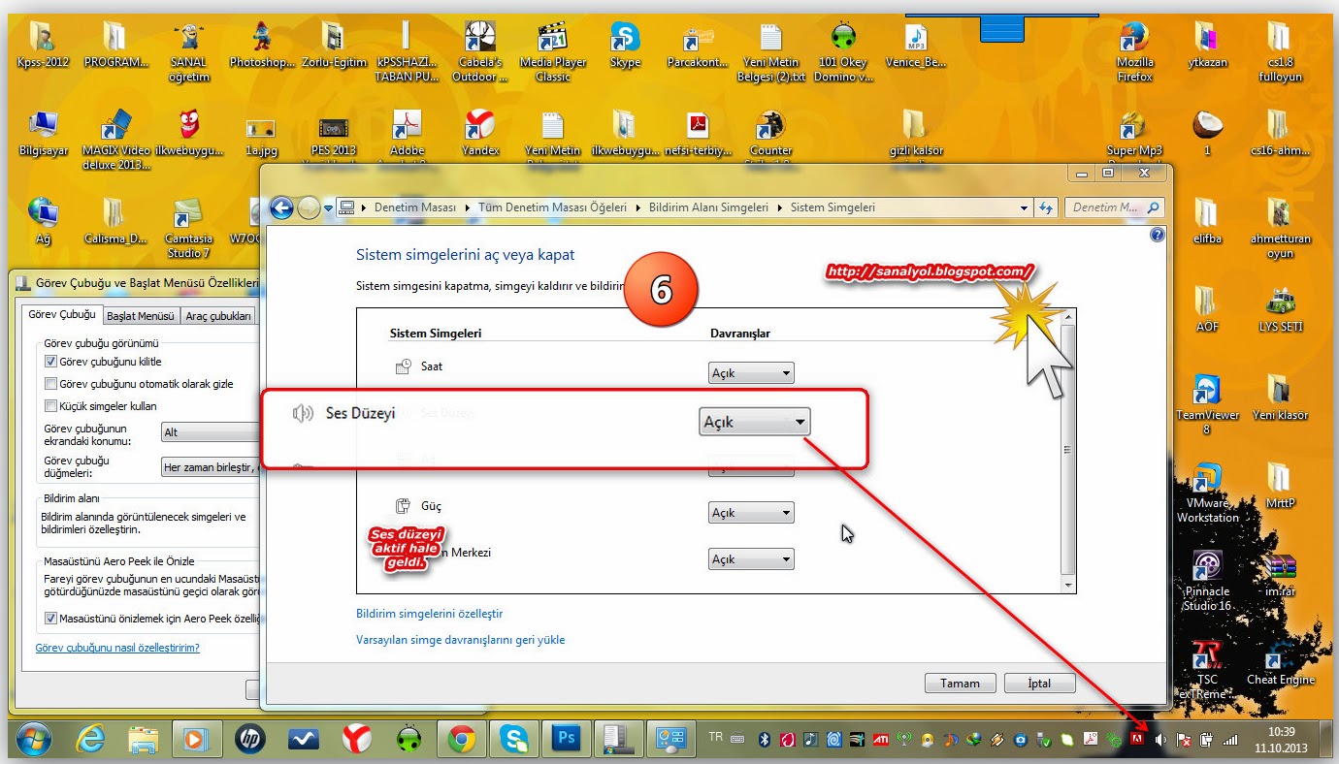The image size is (1339, 764).
Task: Toggle the 'Görev çubuğunu kilitle' checkbox
Action: pyautogui.click(x=51, y=361)
